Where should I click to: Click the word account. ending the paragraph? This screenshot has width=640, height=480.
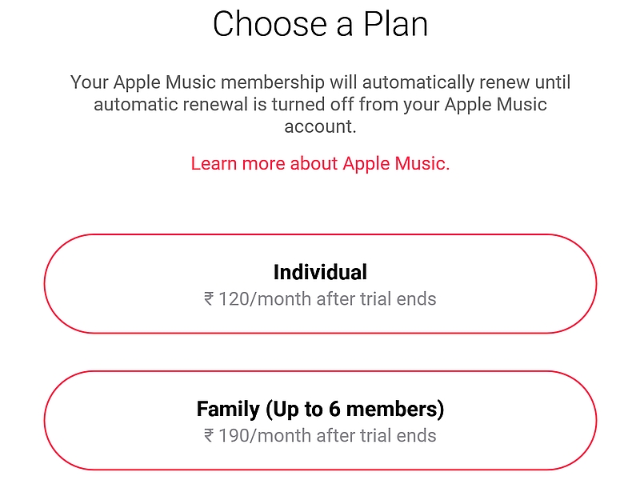tap(320, 127)
